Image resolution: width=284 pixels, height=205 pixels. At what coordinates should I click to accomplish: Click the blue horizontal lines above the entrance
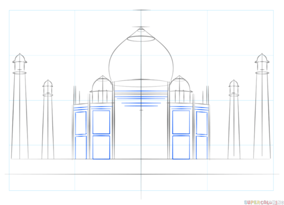[x=141, y=95]
